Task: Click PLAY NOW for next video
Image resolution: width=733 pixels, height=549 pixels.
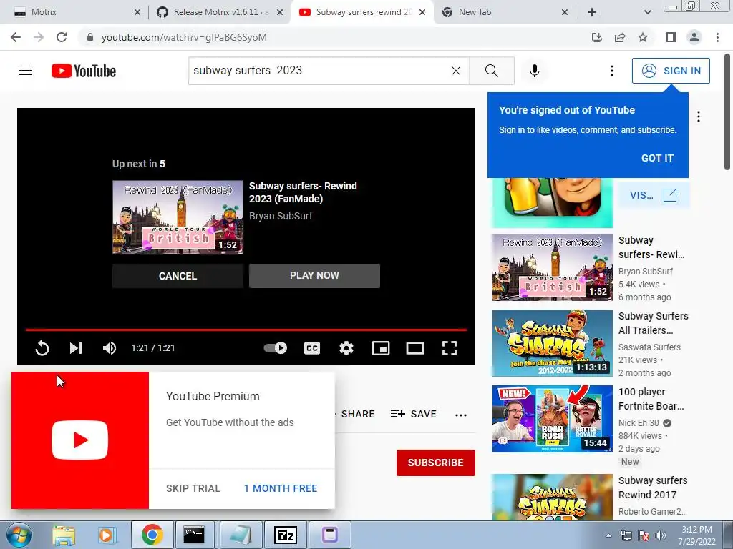Action: click(315, 275)
